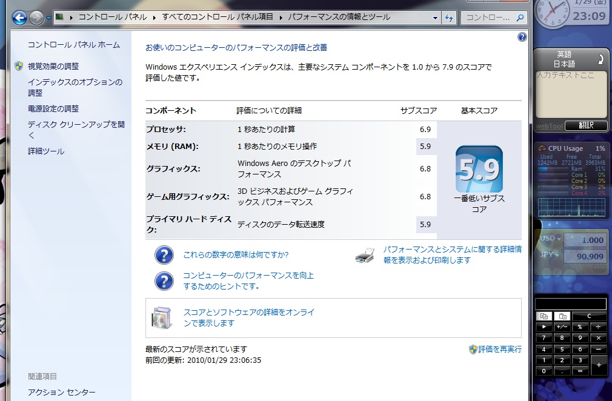Click the calculator gadget paste icon
The width and height of the screenshot is (612, 401).
click(562, 316)
